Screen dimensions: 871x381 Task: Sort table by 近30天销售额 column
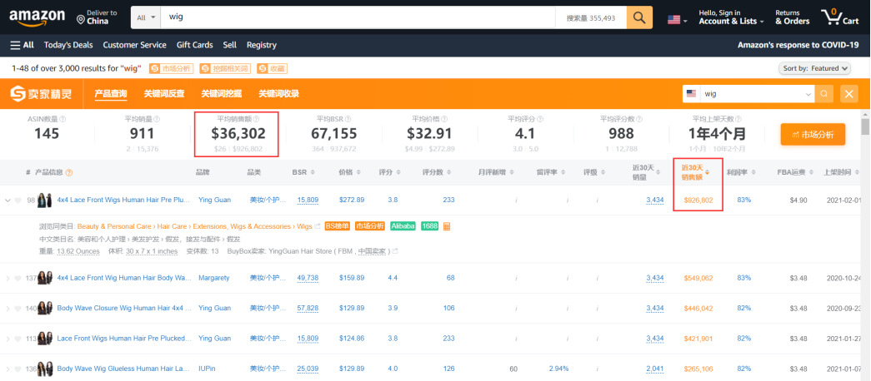(x=695, y=172)
